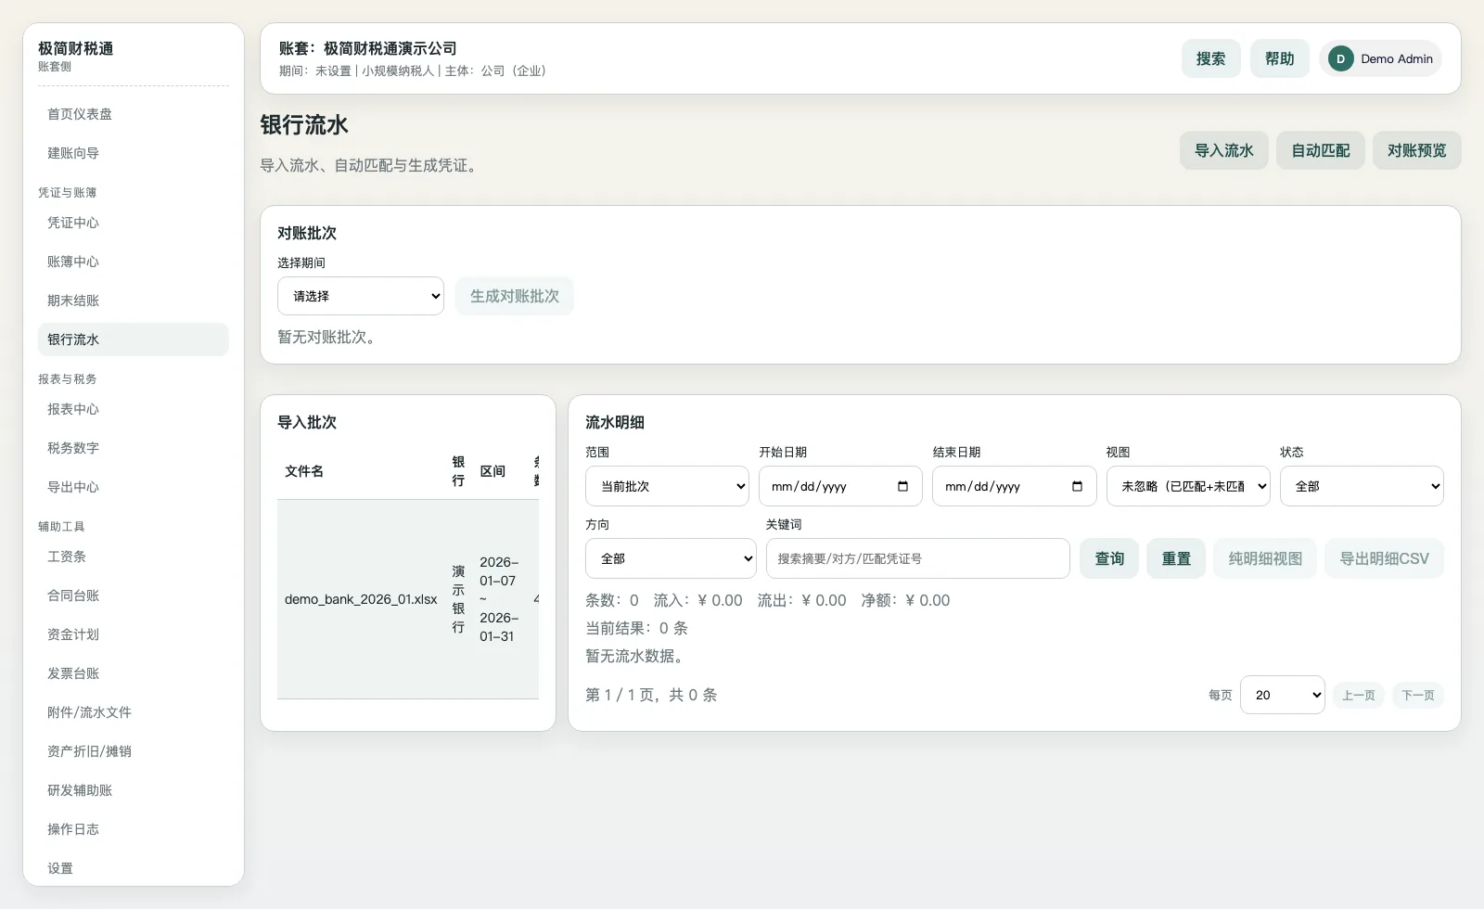This screenshot has width=1484, height=909.
Task: Switch to 纯明细视图
Action: pos(1264,557)
